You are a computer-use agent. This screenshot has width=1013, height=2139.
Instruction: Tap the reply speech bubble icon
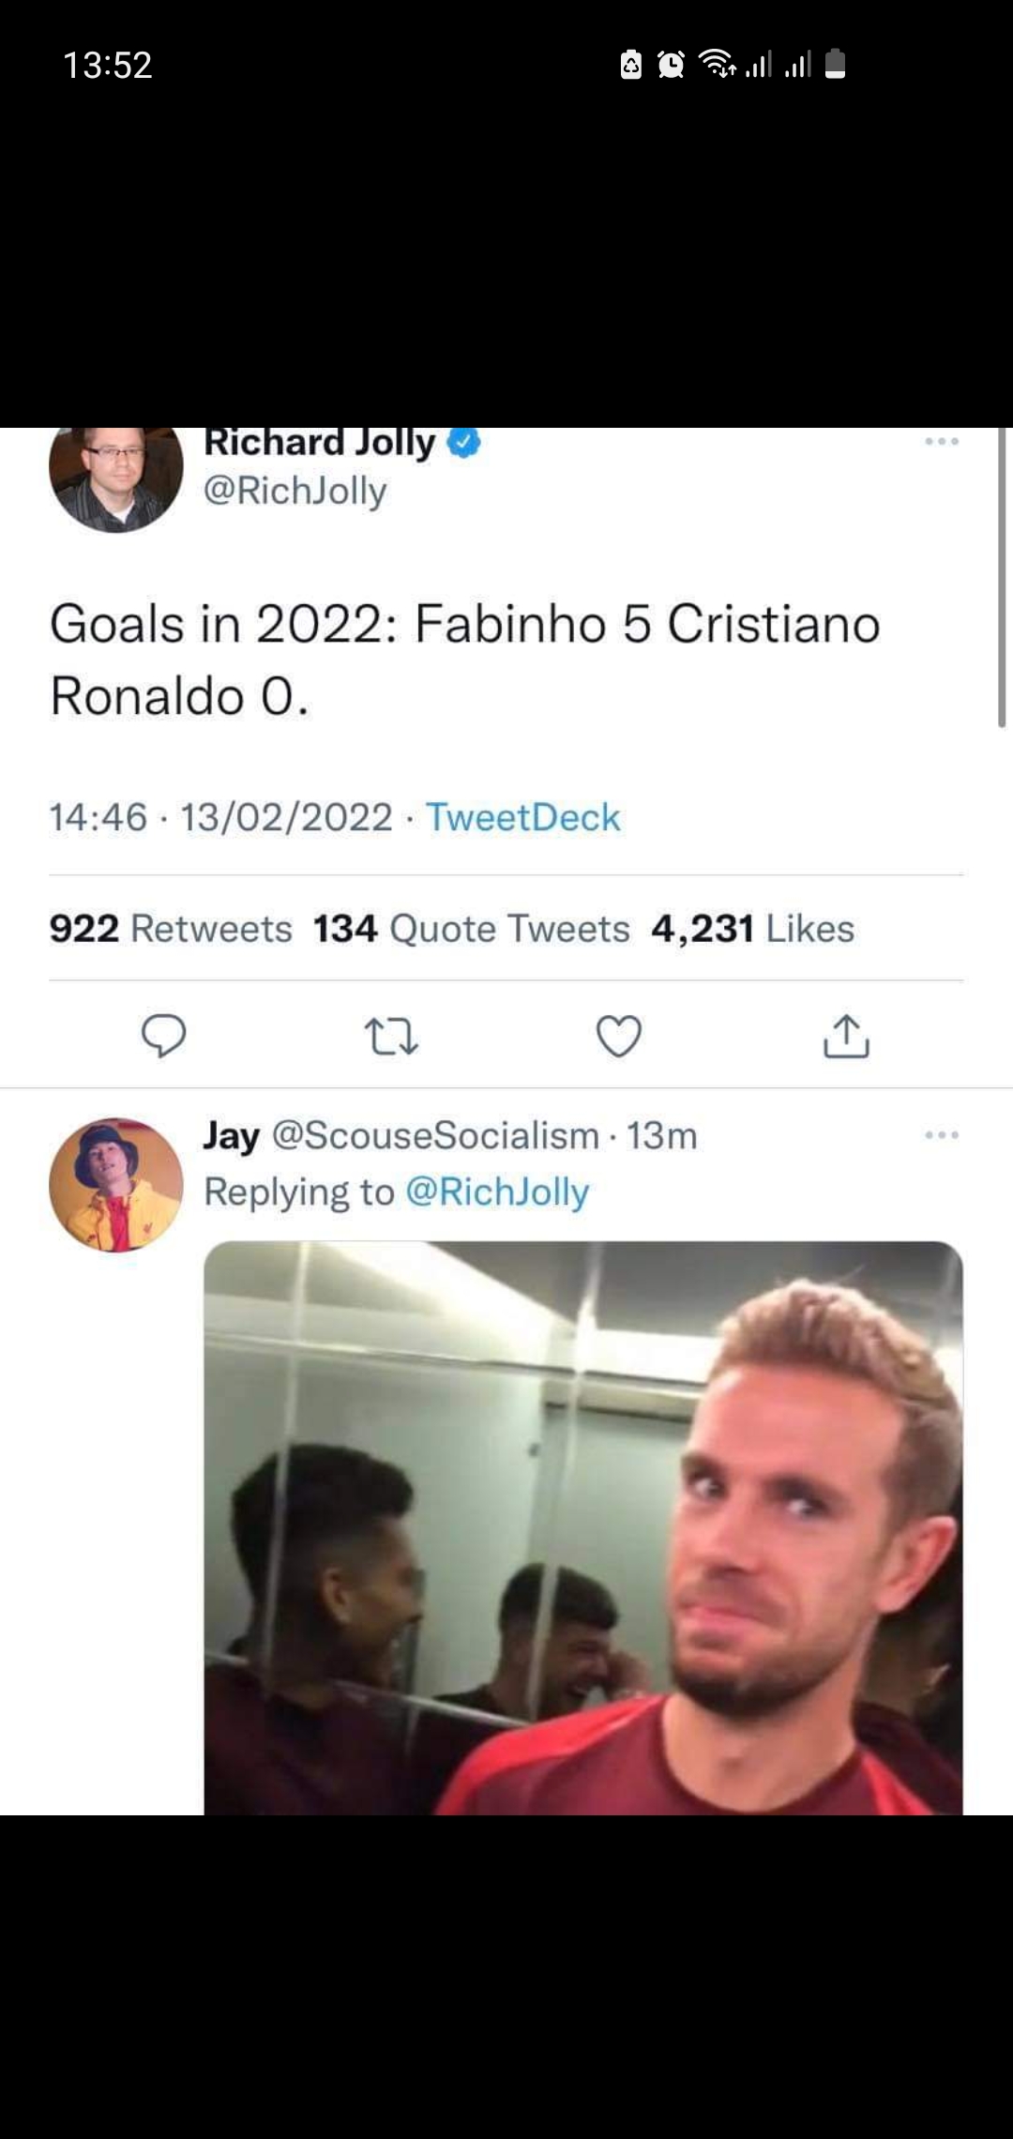click(163, 1036)
